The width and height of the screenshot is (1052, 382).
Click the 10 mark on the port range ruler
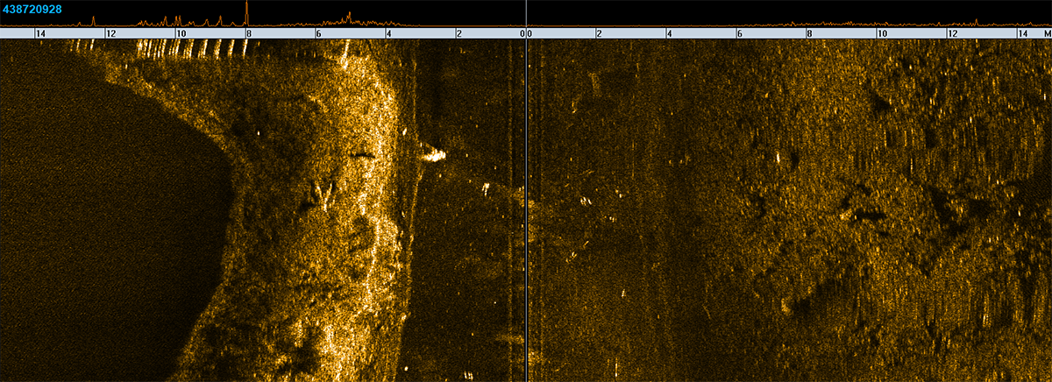(181, 33)
